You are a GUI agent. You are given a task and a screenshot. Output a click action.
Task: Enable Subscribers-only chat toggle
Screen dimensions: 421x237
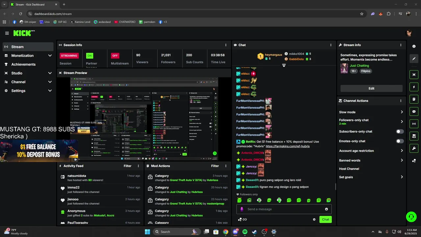(x=400, y=131)
